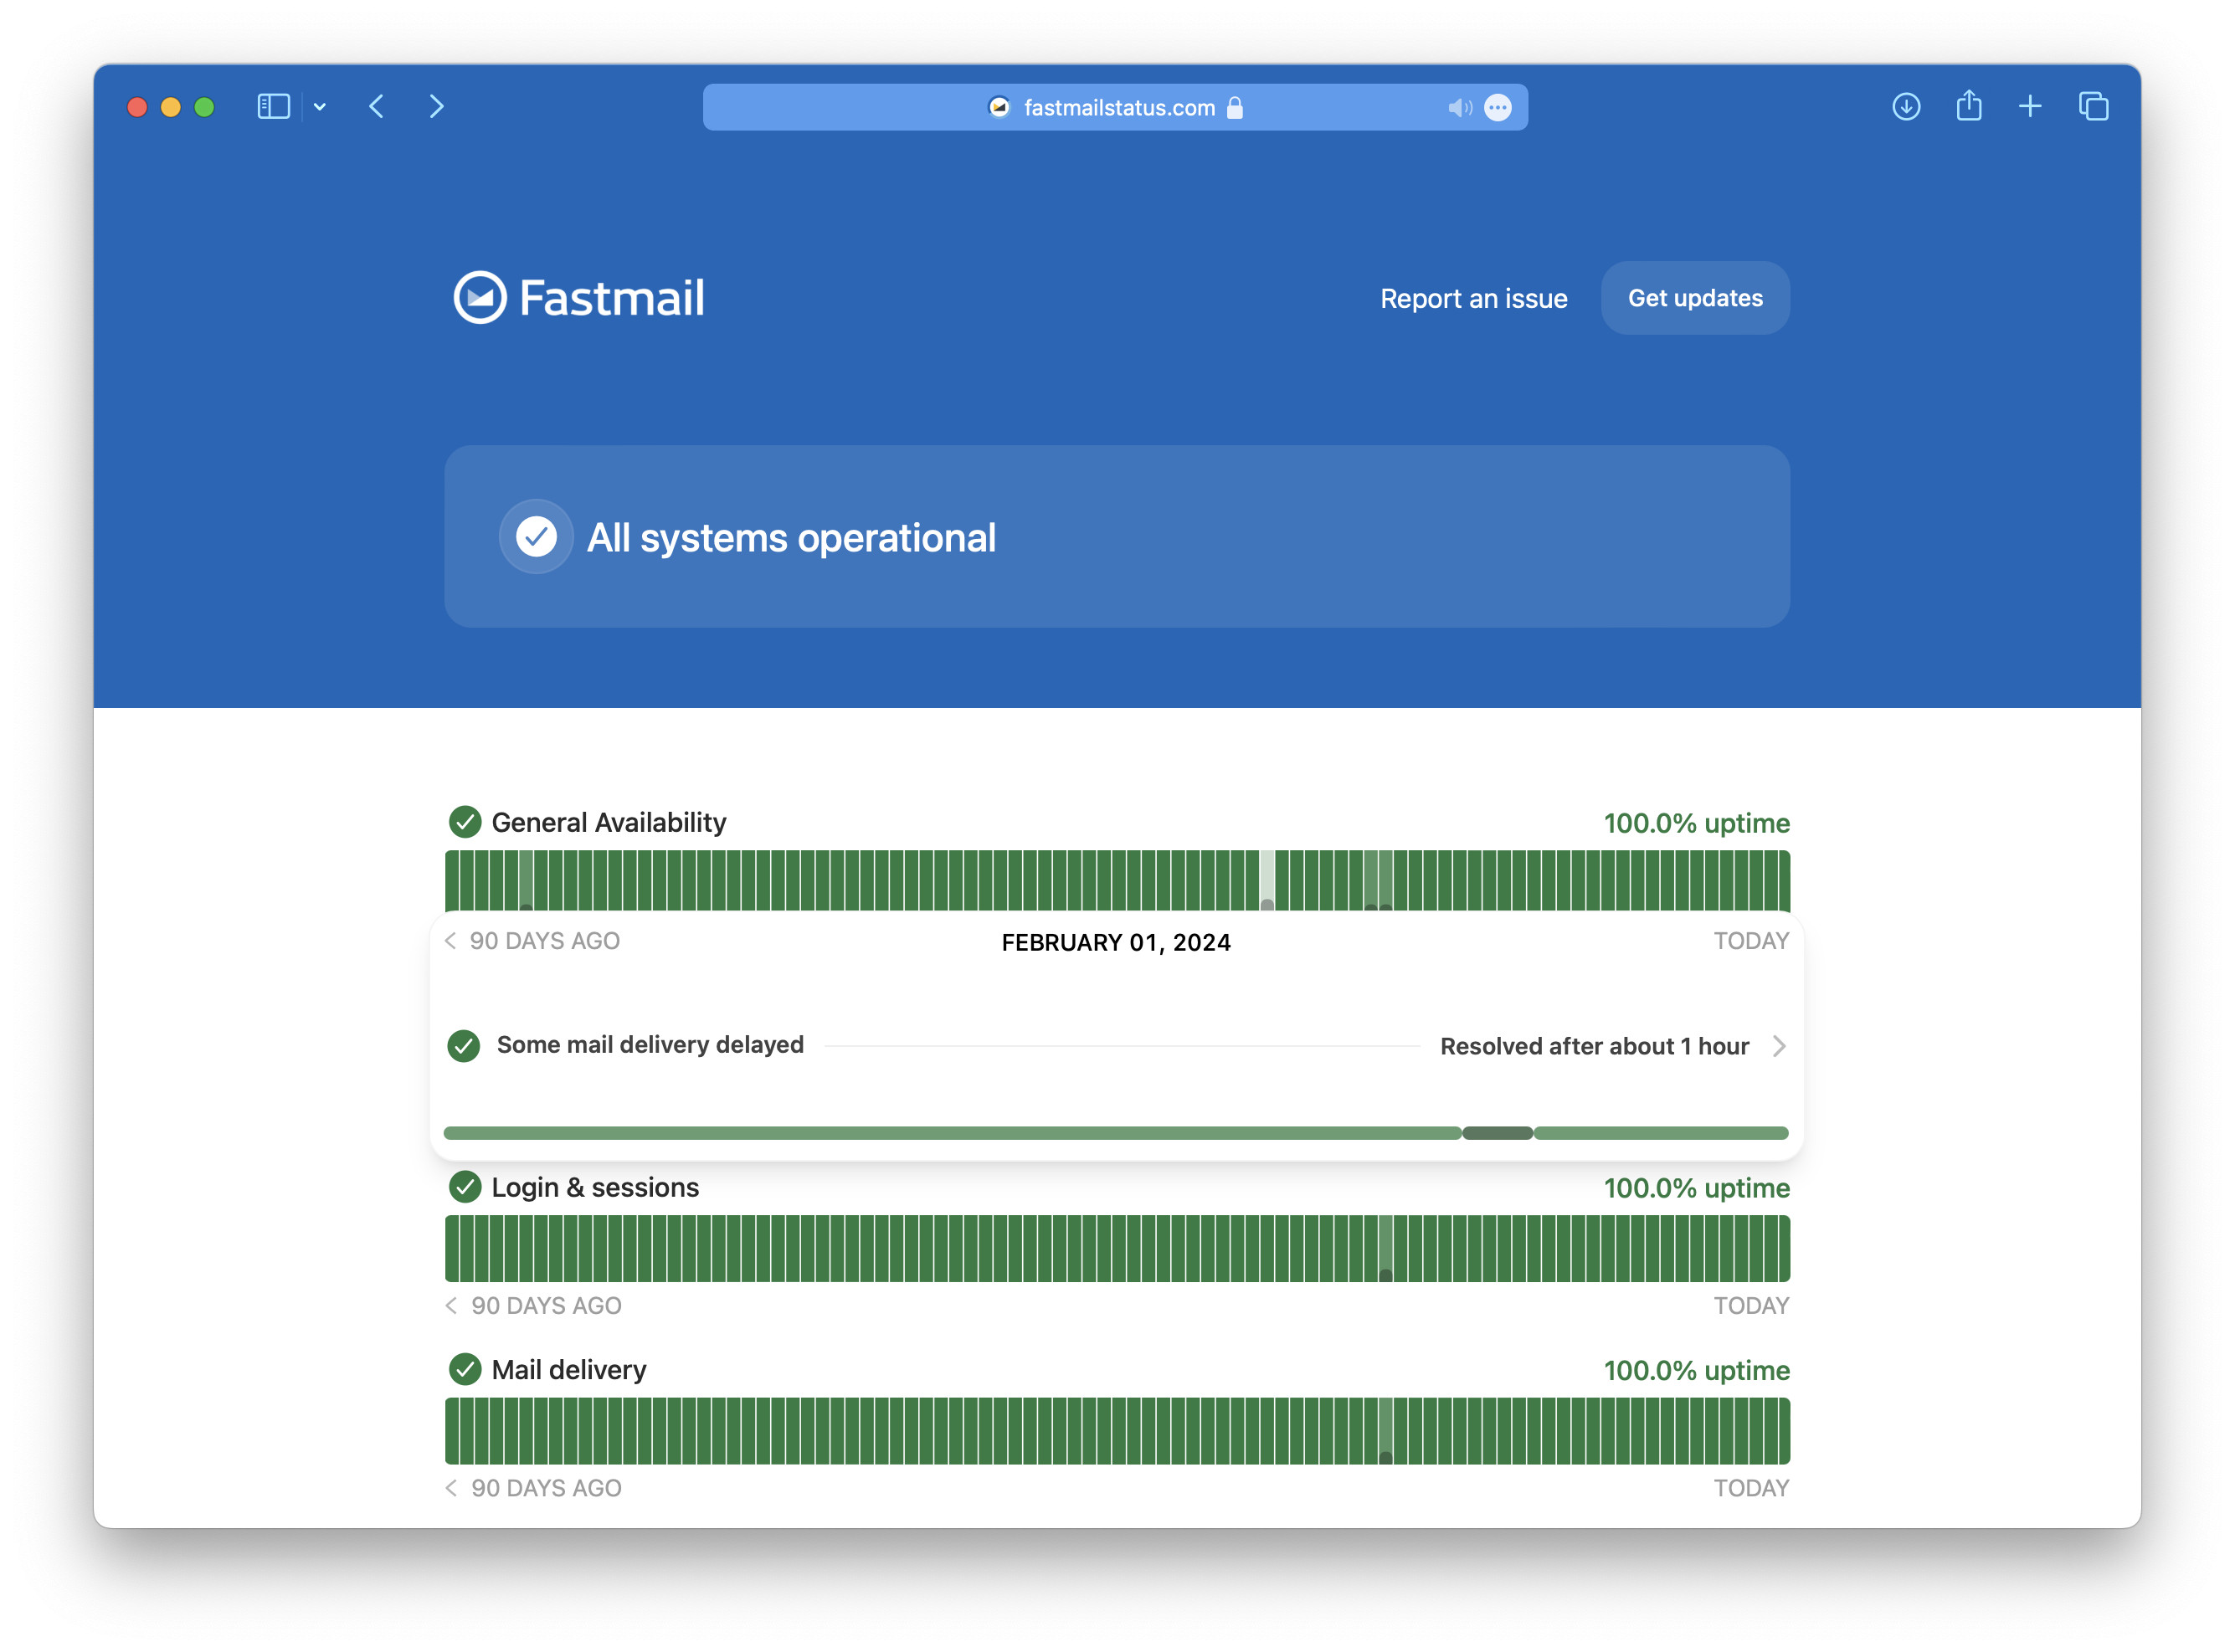Click the Mail delivery check icon

tap(465, 1369)
